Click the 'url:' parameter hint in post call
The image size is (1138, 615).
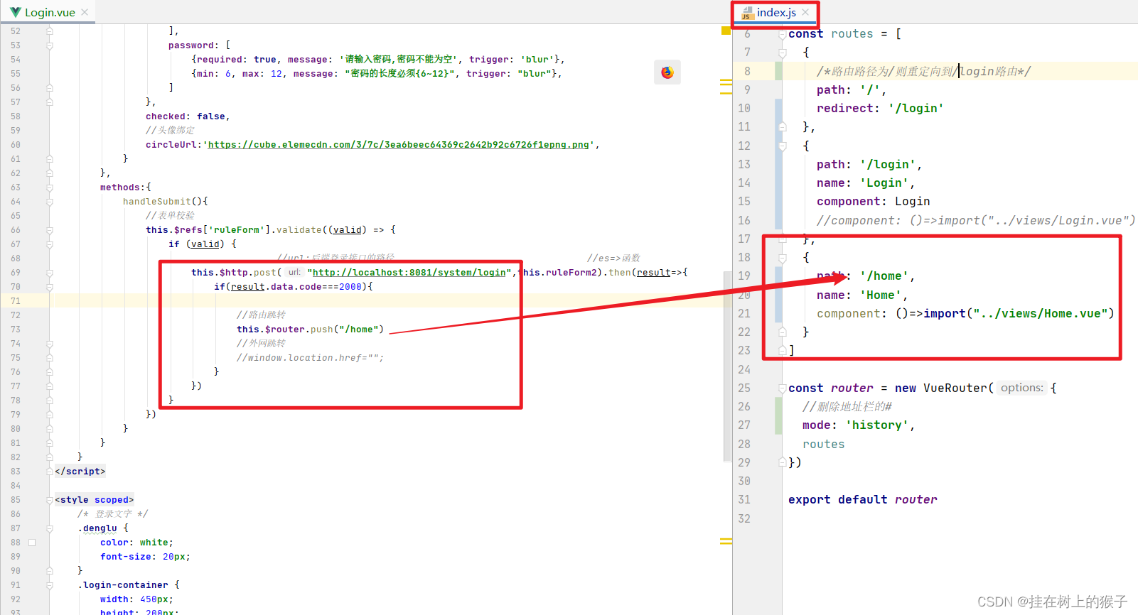point(294,272)
